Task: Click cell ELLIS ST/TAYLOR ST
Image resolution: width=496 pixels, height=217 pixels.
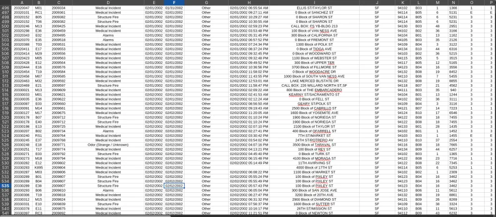Action: [x=314, y=8]
